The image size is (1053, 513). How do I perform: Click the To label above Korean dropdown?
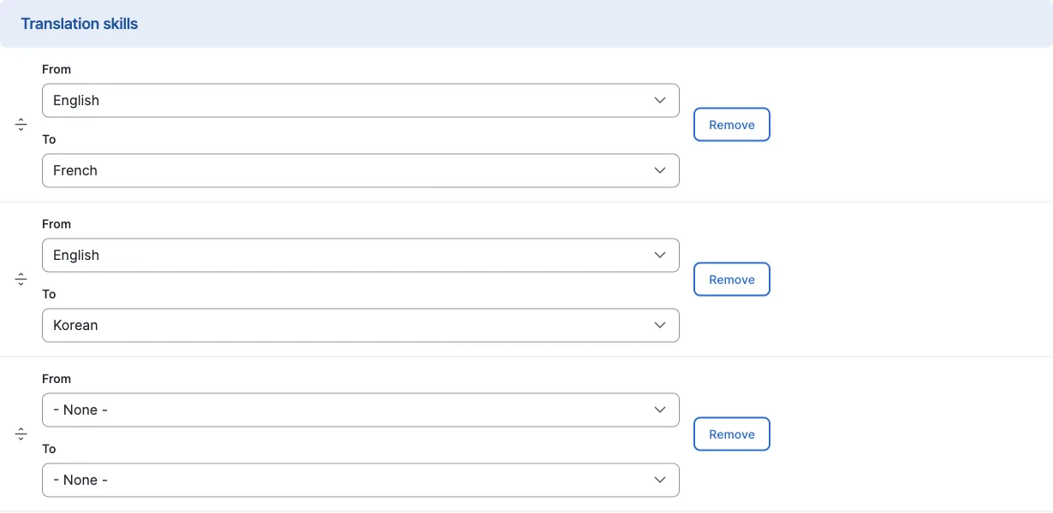click(50, 294)
